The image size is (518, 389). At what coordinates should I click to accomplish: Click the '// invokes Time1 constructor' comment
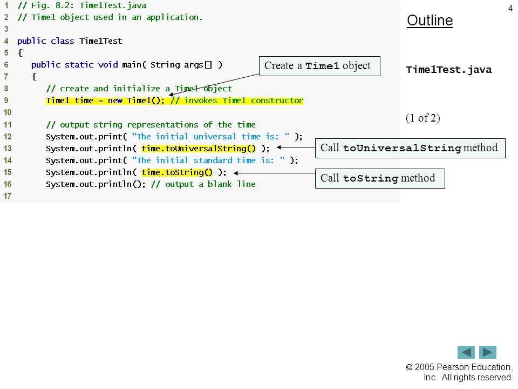(237, 100)
